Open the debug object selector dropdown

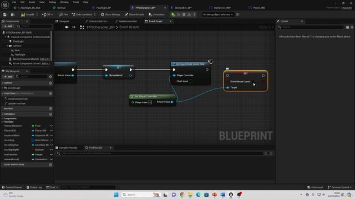point(218,14)
